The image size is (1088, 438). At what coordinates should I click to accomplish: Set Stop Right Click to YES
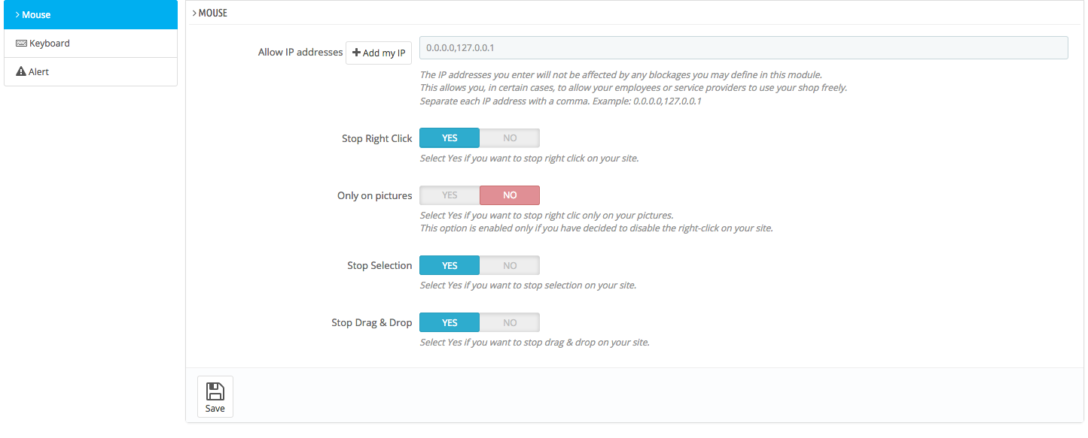[450, 138]
